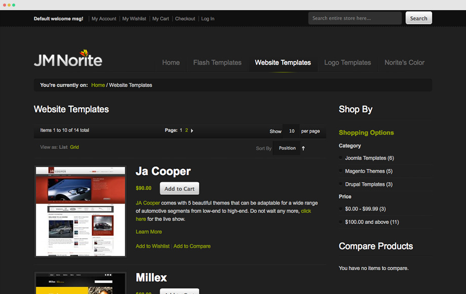
Task: Open the Millex product thumbnail
Action: [x=81, y=283]
